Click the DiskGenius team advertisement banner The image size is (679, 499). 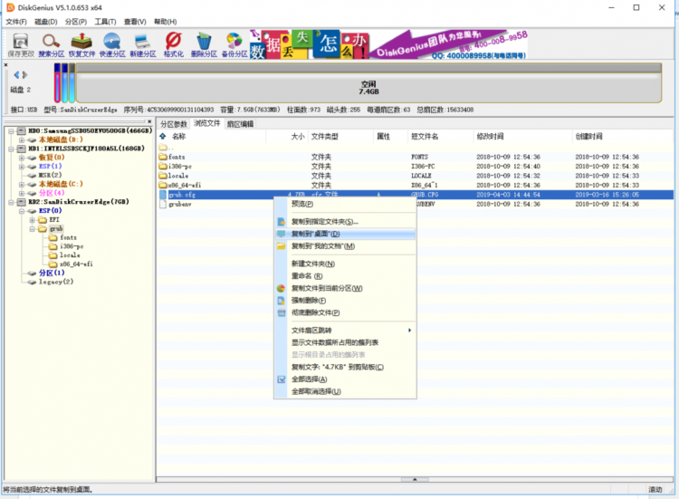(x=389, y=44)
